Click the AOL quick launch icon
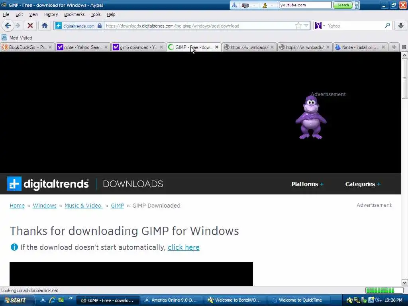The width and height of the screenshot is (408, 306). 43,300
